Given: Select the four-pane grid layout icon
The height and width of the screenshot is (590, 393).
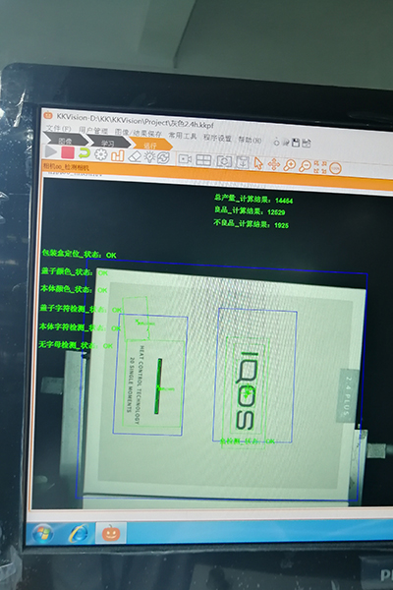Looking at the screenshot, I should (x=203, y=160).
